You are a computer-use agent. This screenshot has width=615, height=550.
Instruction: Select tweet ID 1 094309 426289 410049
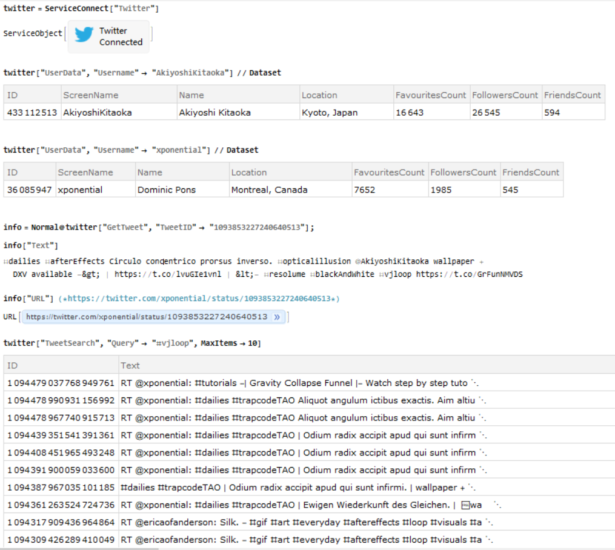click(61, 540)
